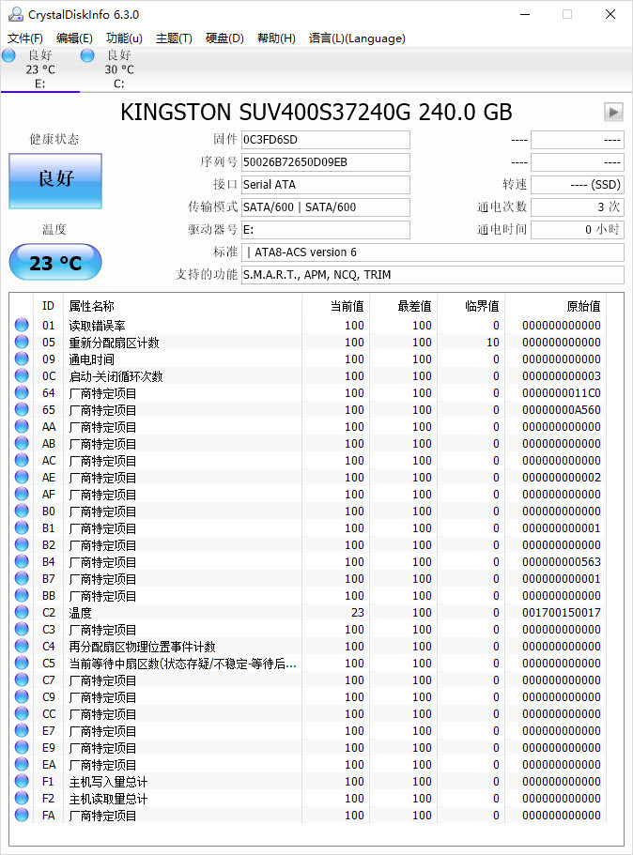Screen dimensions: 633x855
Task: Click the KINGSTON SUV400S37240G drive title
Action: click(x=316, y=112)
